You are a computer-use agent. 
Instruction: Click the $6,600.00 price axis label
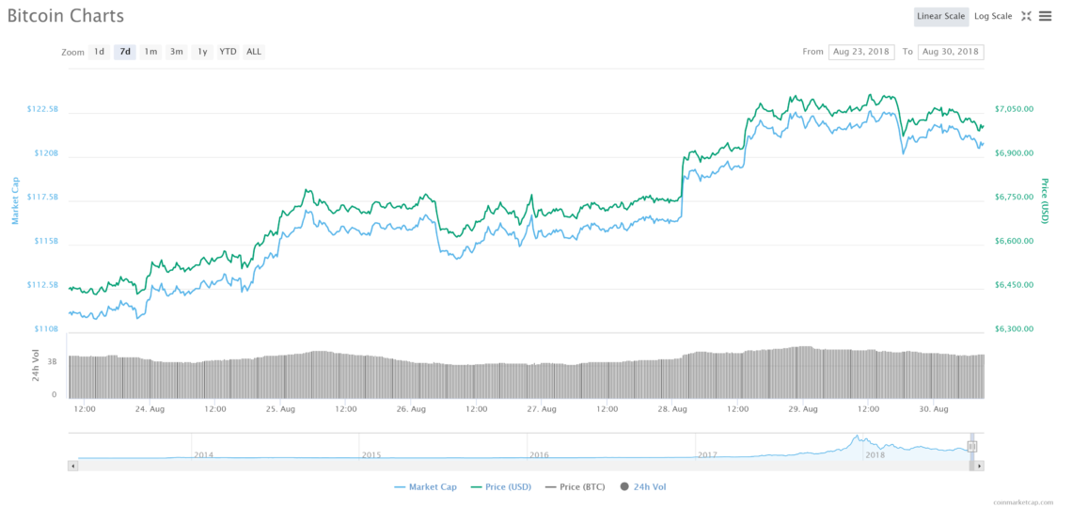[x=1015, y=242]
